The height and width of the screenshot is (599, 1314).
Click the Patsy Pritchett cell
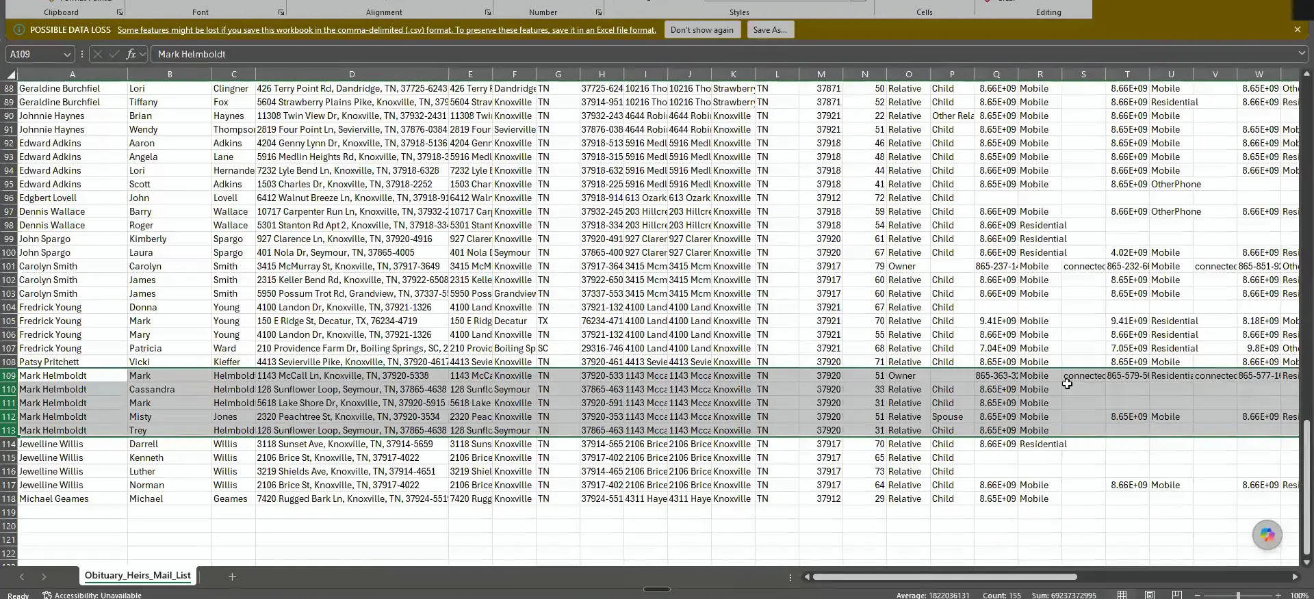pyautogui.click(x=73, y=362)
